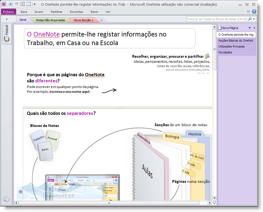263x212 pixels.
Task: Click the move handle icon near embedded image
Action: 20,191
